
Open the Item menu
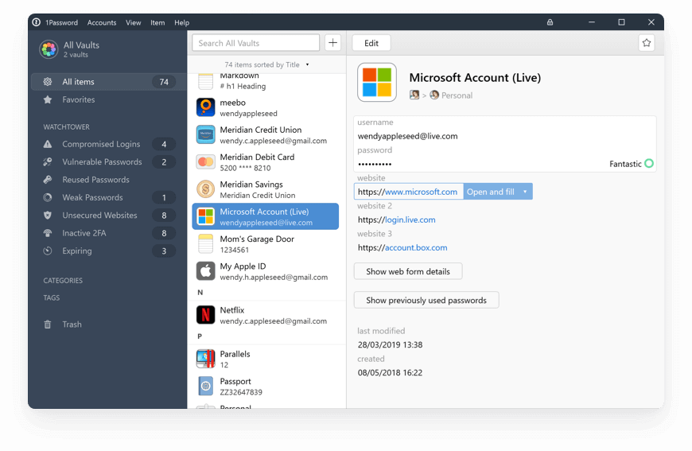[157, 22]
